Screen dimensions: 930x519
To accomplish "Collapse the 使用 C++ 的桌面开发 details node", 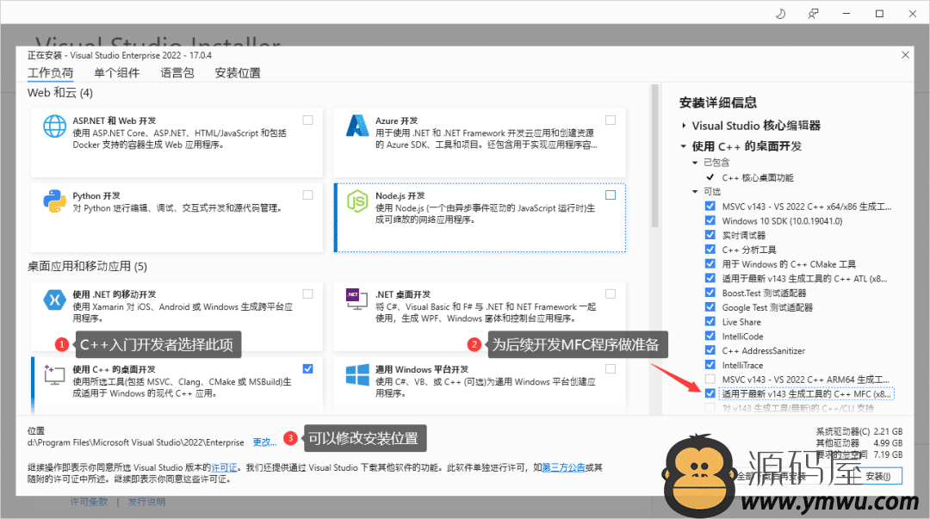I will [x=684, y=146].
